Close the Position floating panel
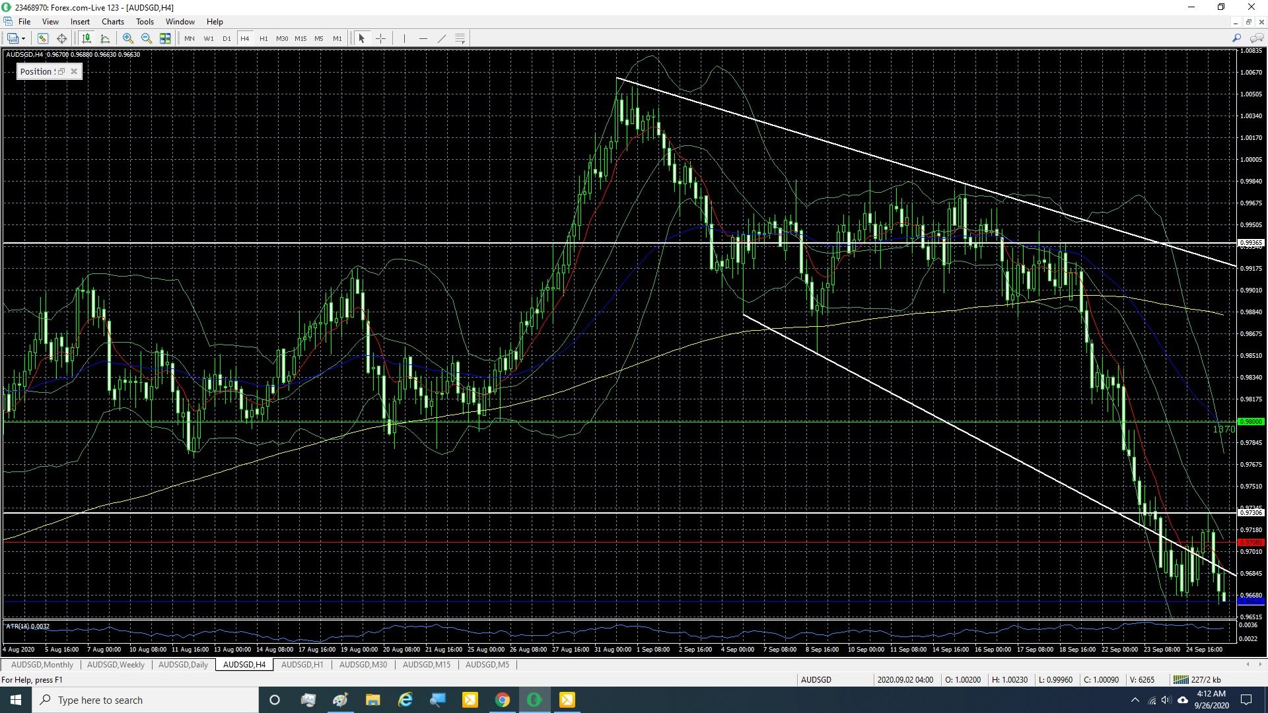 point(74,71)
